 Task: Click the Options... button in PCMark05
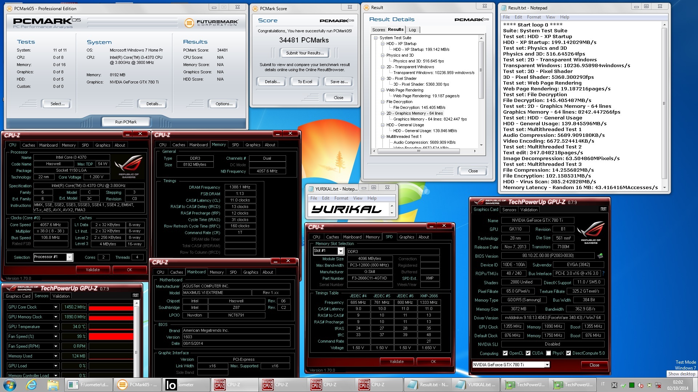pyautogui.click(x=224, y=104)
